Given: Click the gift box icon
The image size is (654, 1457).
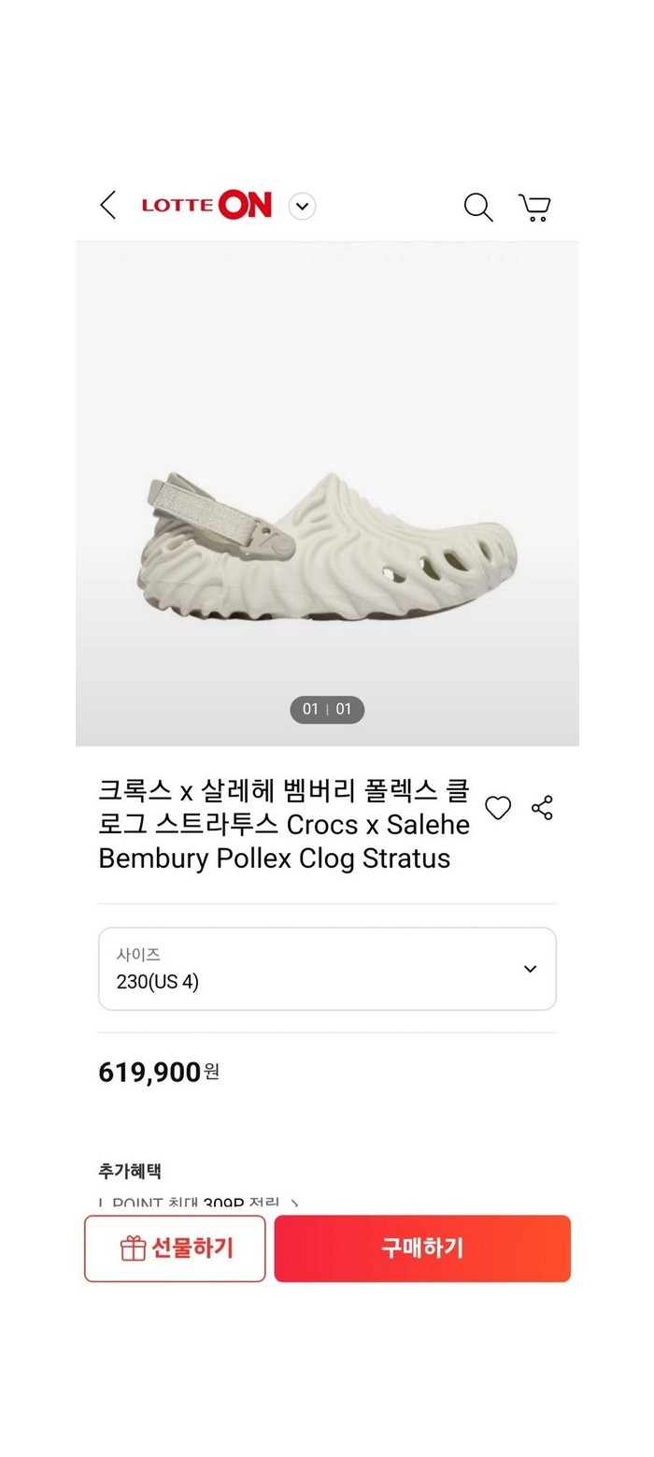Looking at the screenshot, I should (133, 1248).
